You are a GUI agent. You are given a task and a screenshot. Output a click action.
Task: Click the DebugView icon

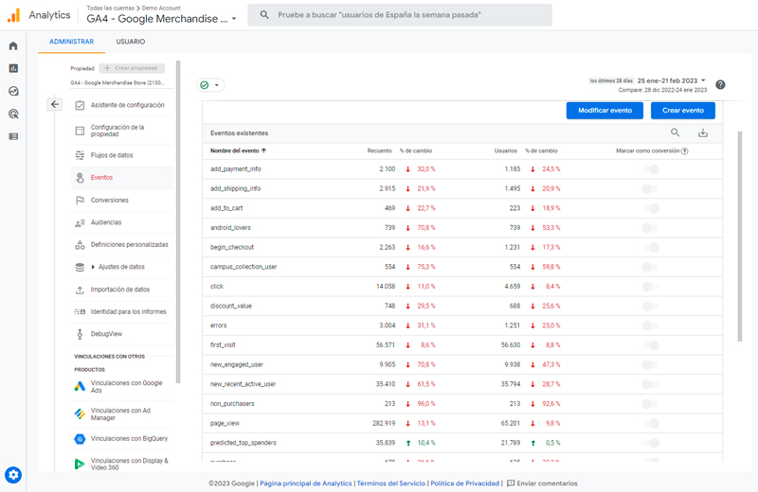tap(80, 334)
